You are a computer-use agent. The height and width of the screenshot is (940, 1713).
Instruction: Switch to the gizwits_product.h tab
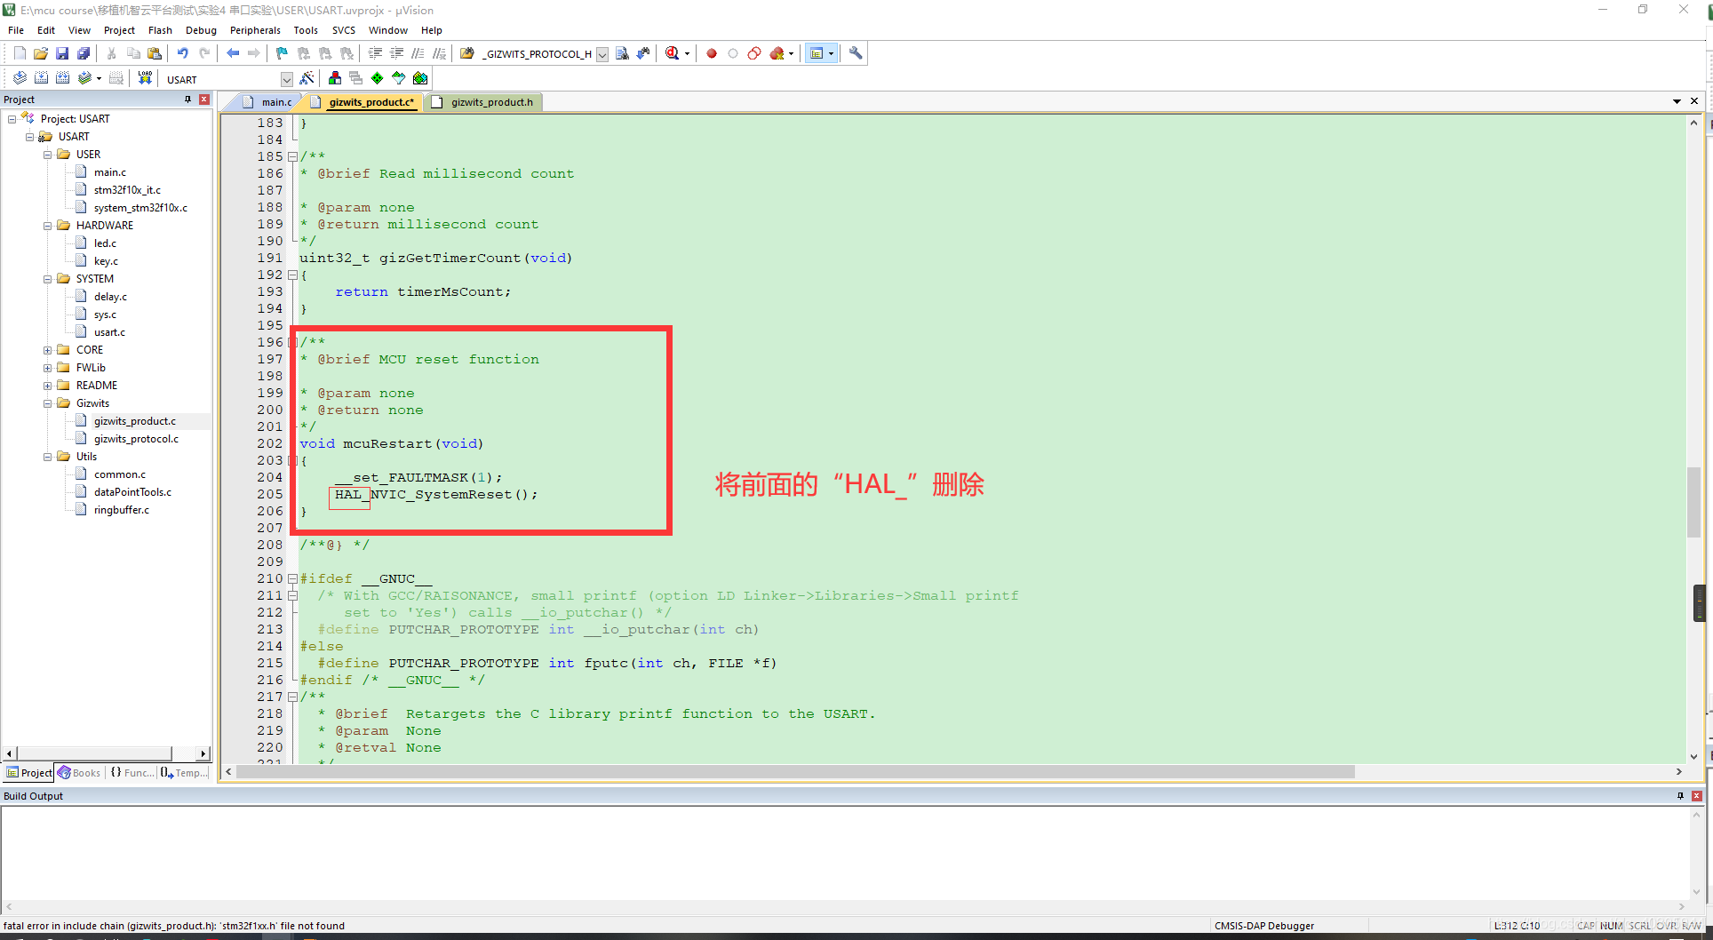(x=484, y=102)
